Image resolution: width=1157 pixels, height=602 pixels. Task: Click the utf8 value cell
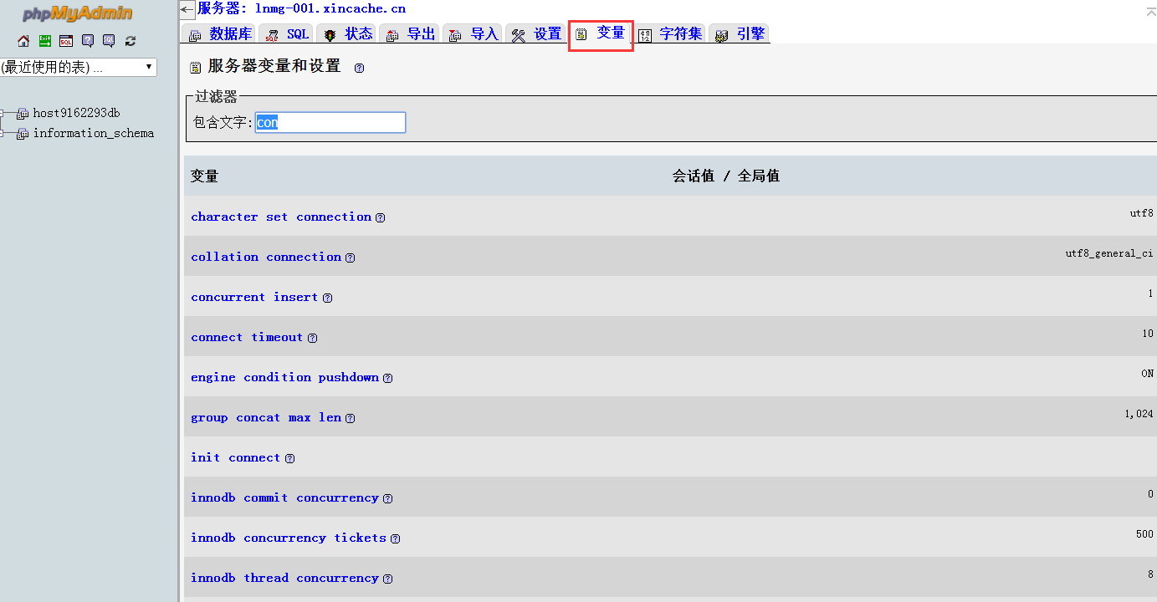(1141, 213)
